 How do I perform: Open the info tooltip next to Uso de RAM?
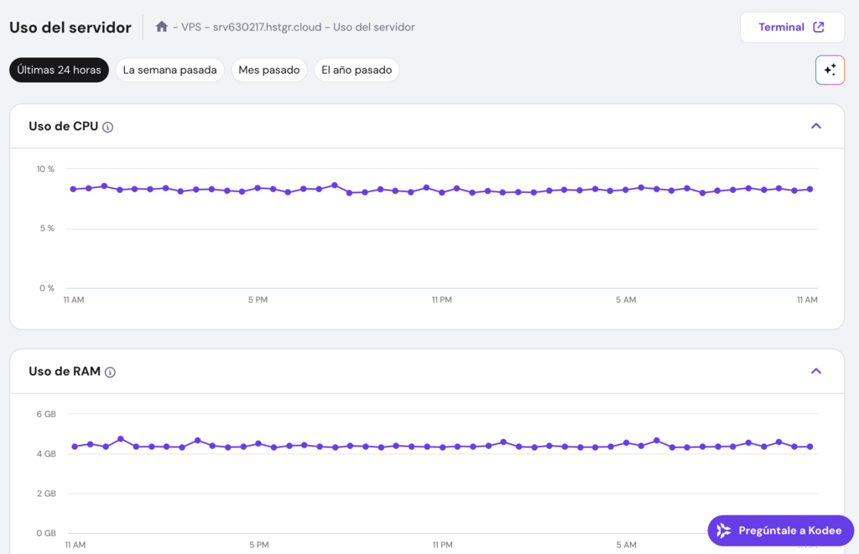pos(112,371)
